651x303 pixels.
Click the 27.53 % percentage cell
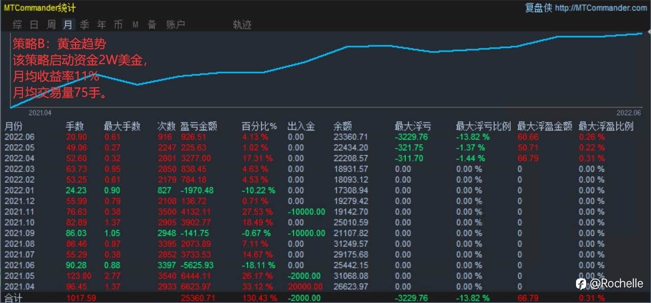point(257,212)
